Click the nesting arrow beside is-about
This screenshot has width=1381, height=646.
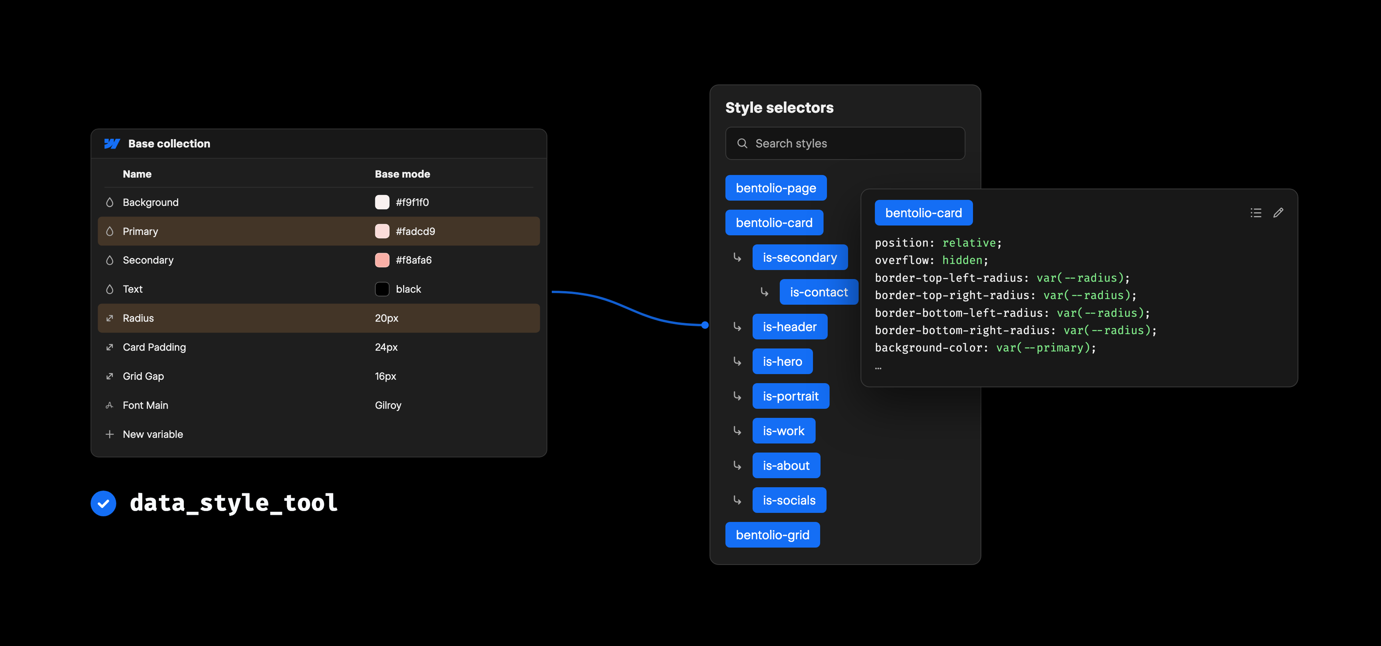737,466
